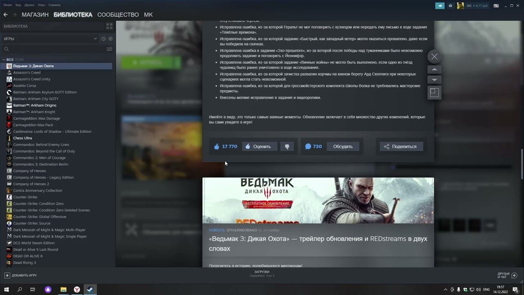524x295 pixels.
Task: Click the thumbs-up icon beside 17 770
Action: tap(217, 146)
